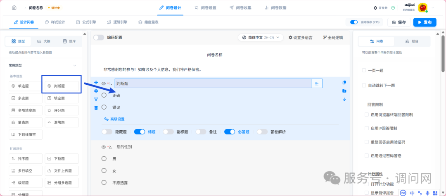
Task: Delete question 1 with trash icon
Action: click(96, 108)
